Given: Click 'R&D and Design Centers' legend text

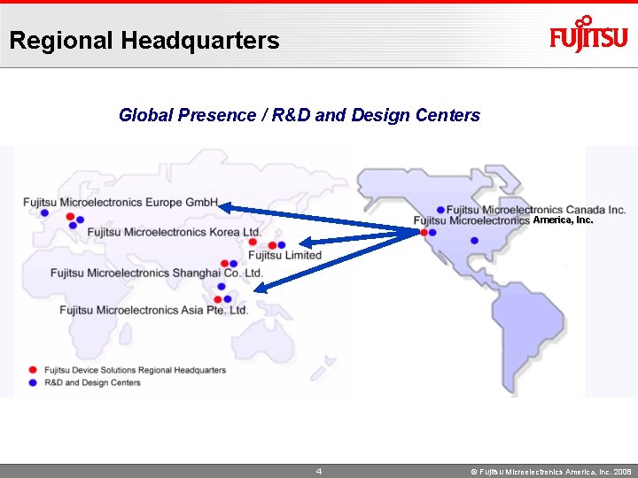Looking at the screenshot, I should click(92, 382).
